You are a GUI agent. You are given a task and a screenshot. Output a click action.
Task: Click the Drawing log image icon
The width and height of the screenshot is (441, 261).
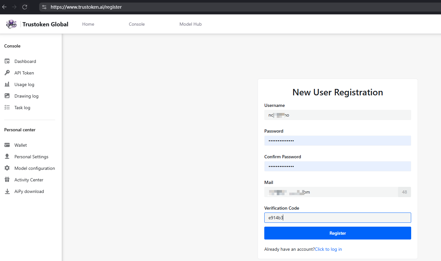coord(7,96)
